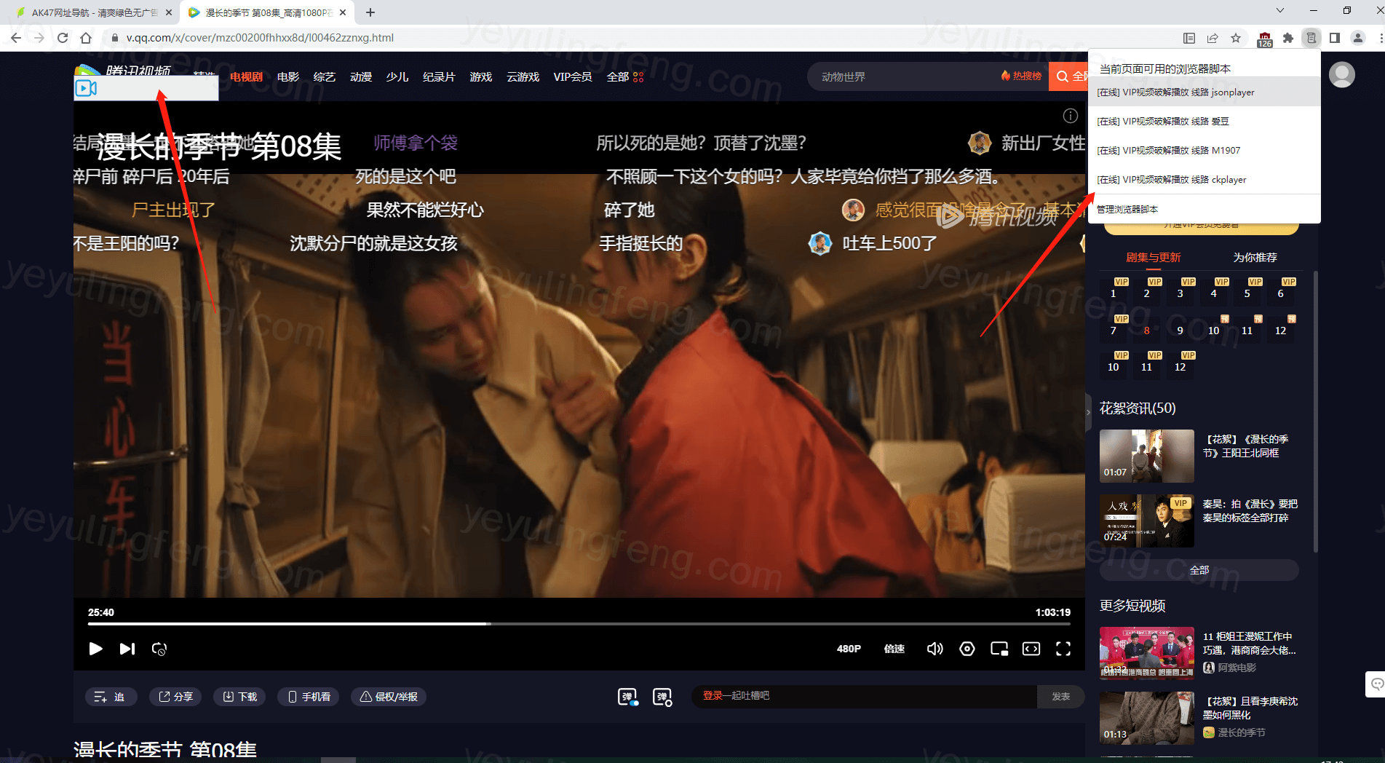Select the M1907 VIP script line
This screenshot has width=1385, height=763.
coord(1205,151)
